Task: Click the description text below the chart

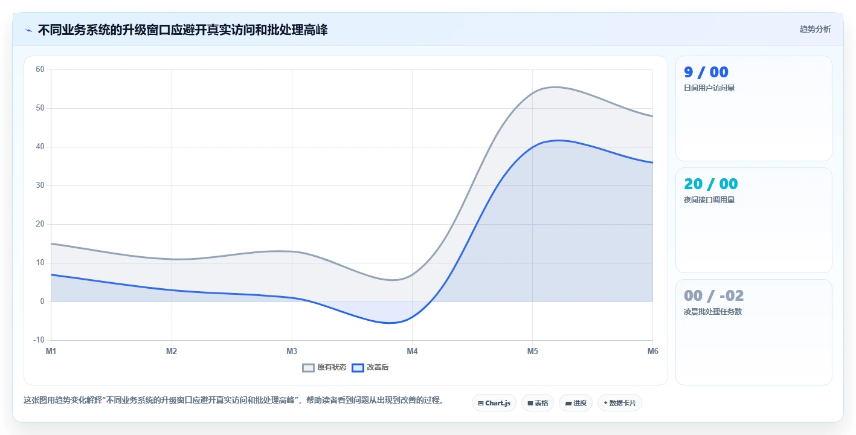Action: pyautogui.click(x=234, y=400)
